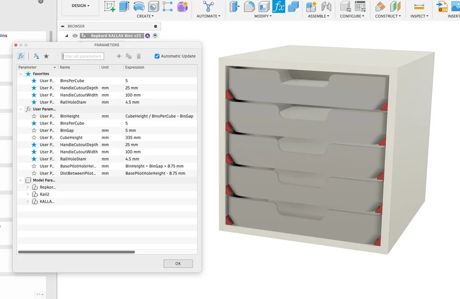Select the Create Sketch tool

[x=109, y=7]
